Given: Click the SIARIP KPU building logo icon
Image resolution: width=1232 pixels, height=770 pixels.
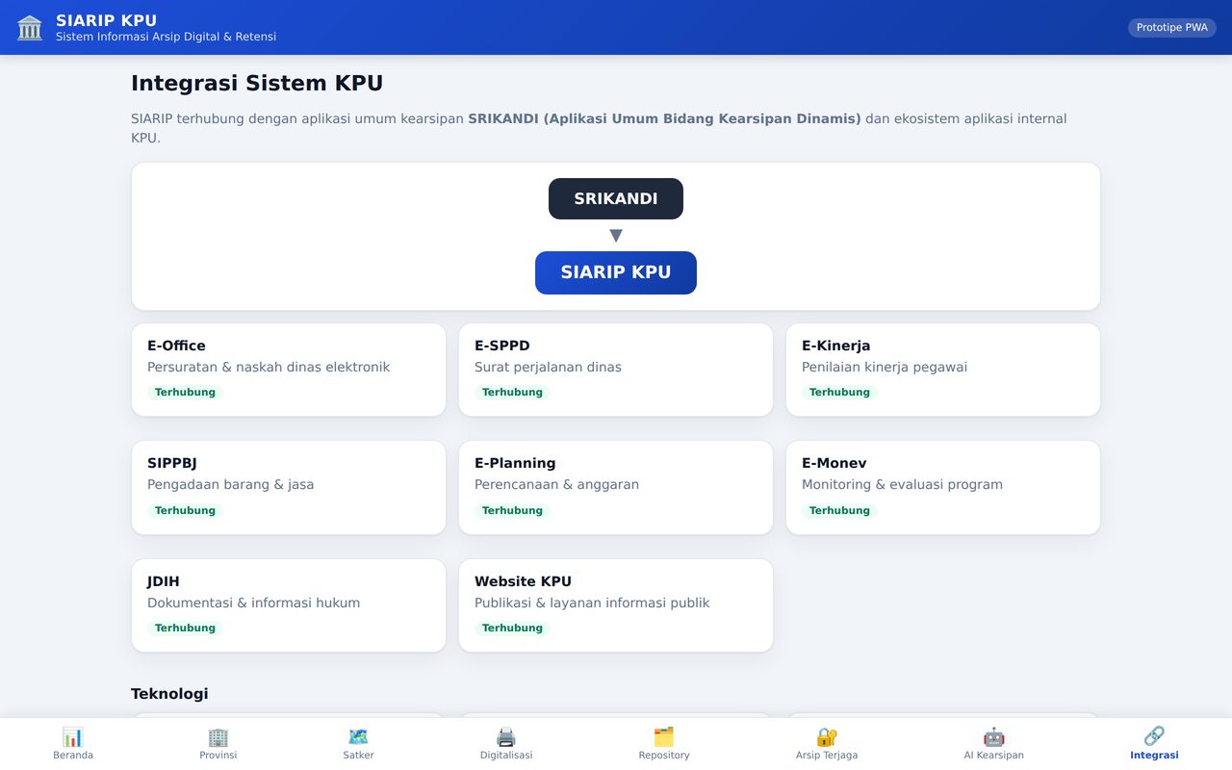Looking at the screenshot, I should (x=30, y=28).
